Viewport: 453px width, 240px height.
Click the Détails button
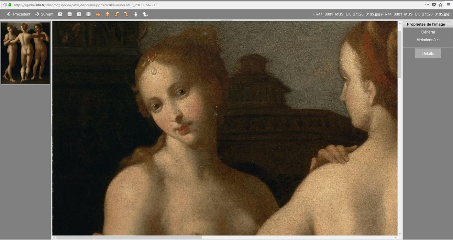click(x=428, y=53)
